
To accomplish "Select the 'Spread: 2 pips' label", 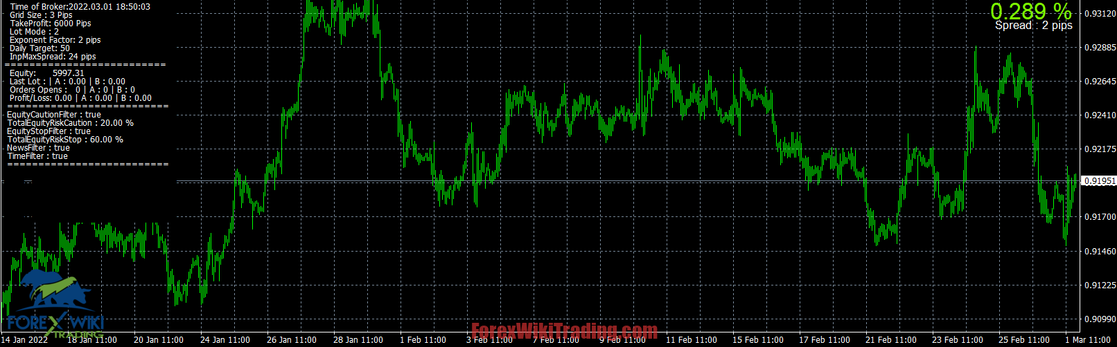I will 1034,26.
